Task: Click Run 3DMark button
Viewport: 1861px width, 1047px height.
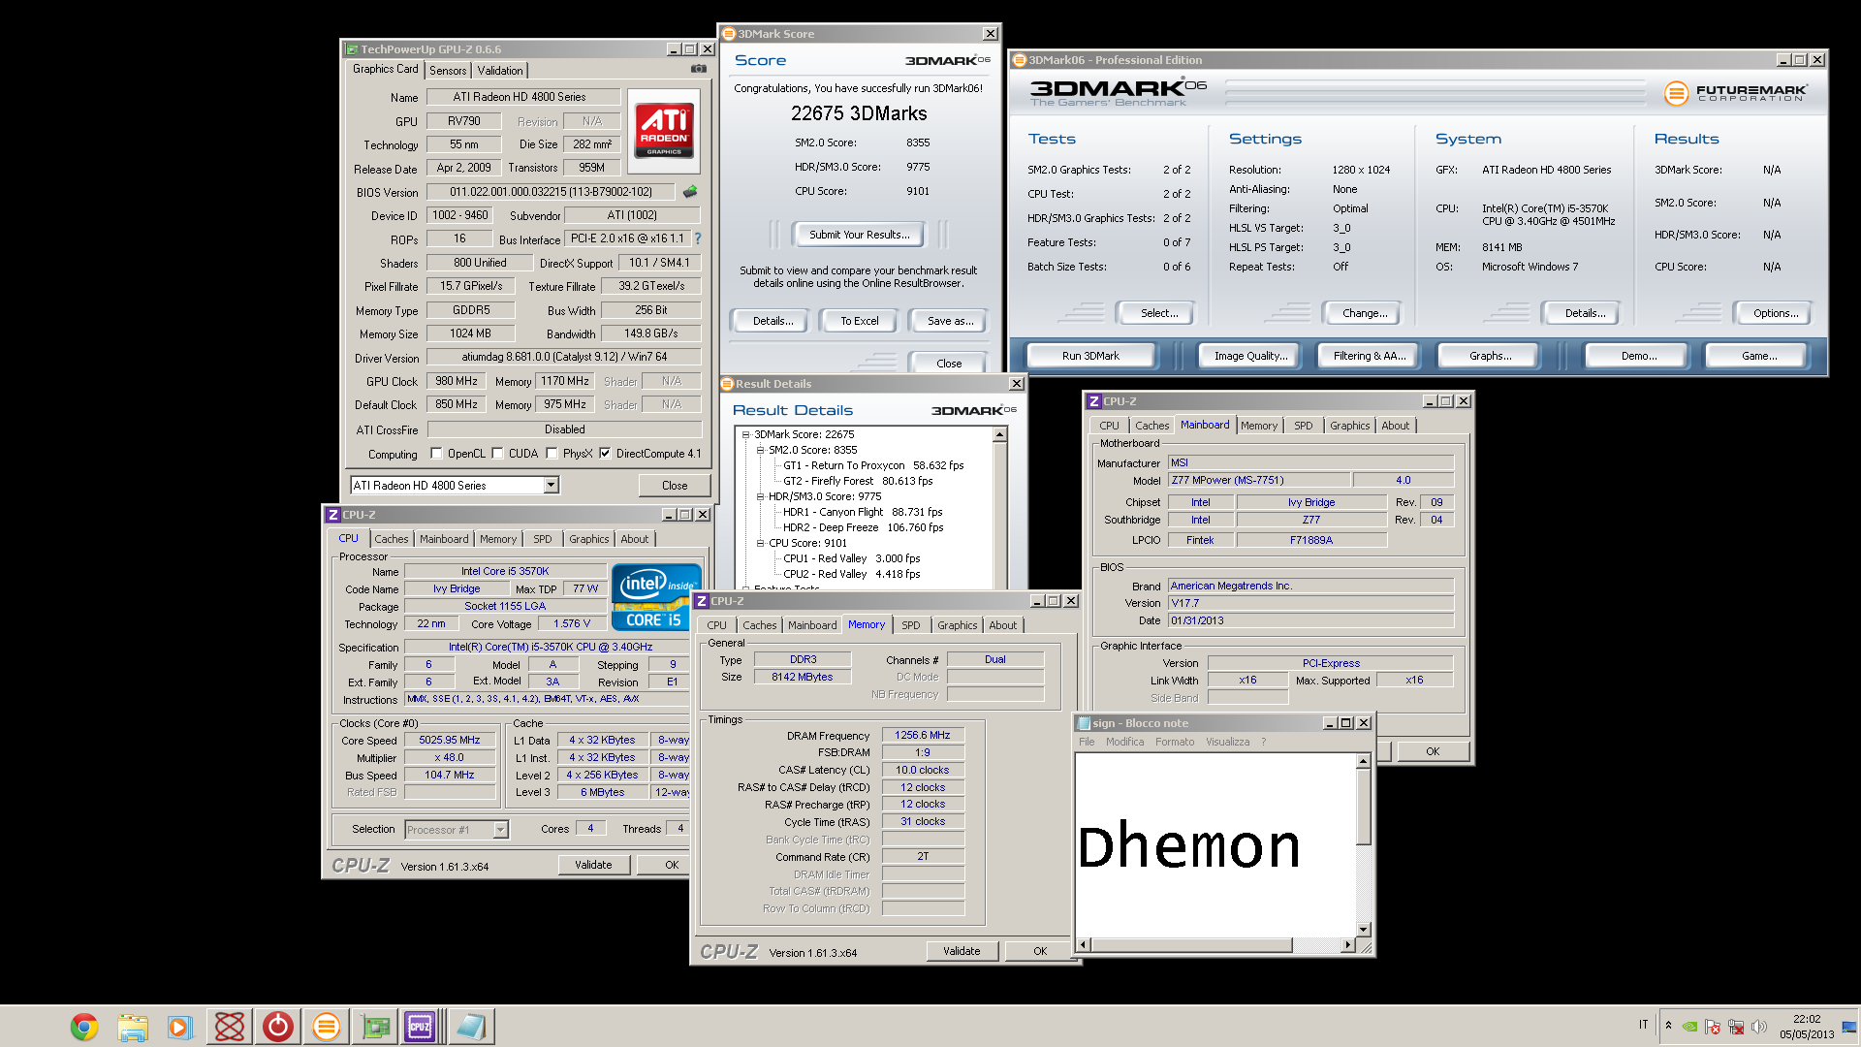Action: (x=1090, y=356)
